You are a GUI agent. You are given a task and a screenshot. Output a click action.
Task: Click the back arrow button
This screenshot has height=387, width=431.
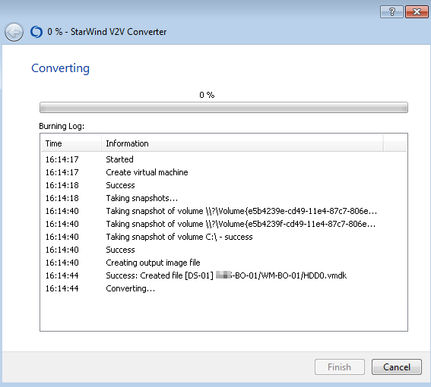coord(14,32)
